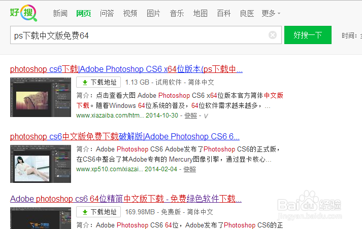
Task: Click the 2014-02-04 date text
Action: pyautogui.click(x=161, y=169)
